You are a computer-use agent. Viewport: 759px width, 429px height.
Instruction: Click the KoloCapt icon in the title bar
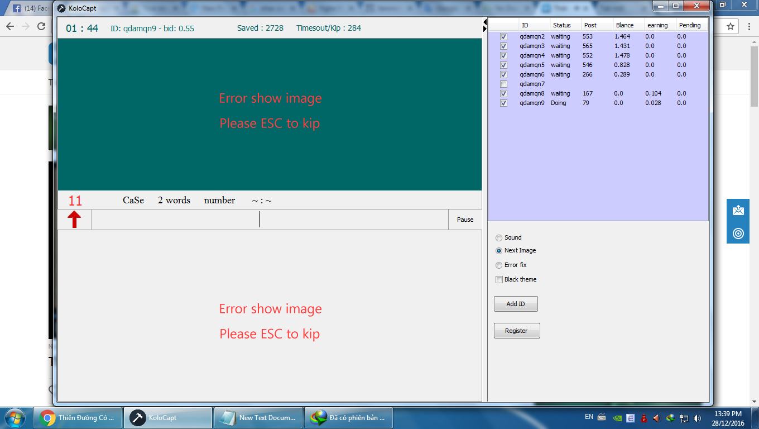62,8
